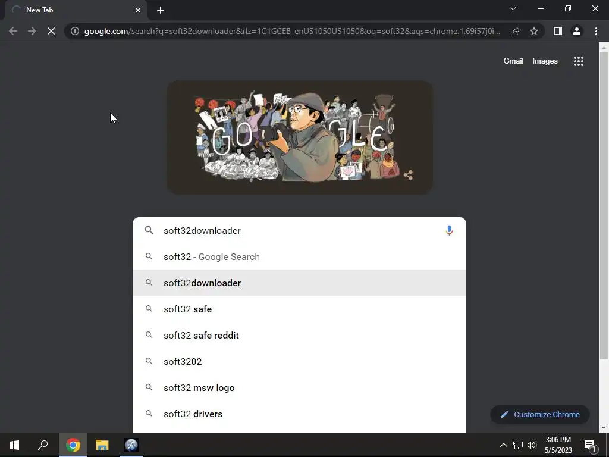
Task: Stop loading the page
Action: click(x=51, y=31)
